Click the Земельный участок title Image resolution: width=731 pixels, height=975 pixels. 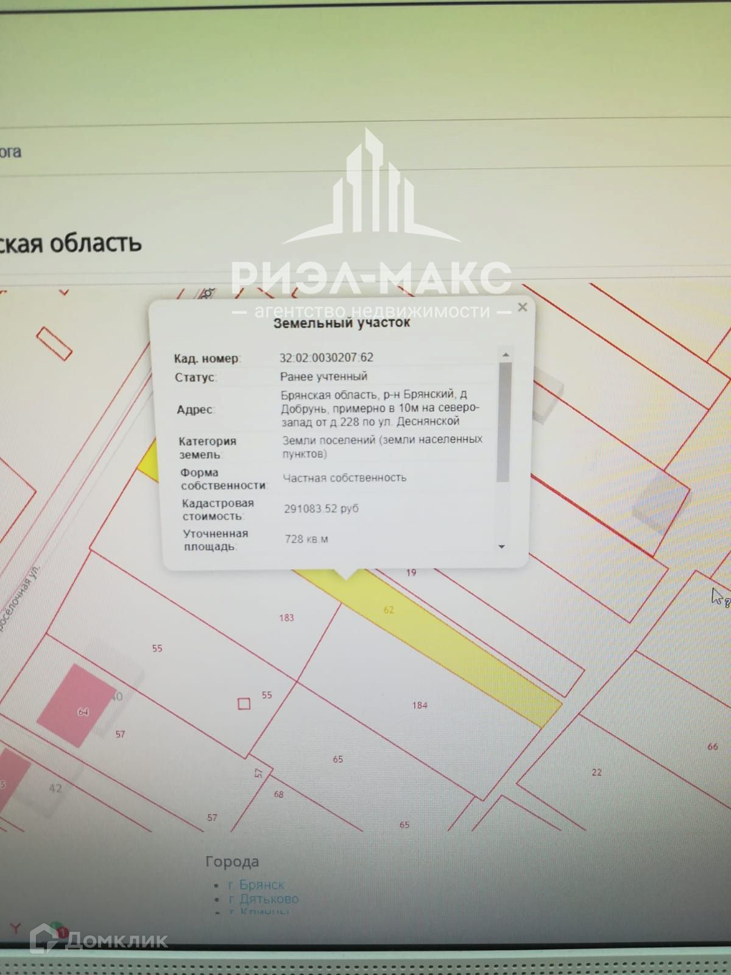(341, 323)
